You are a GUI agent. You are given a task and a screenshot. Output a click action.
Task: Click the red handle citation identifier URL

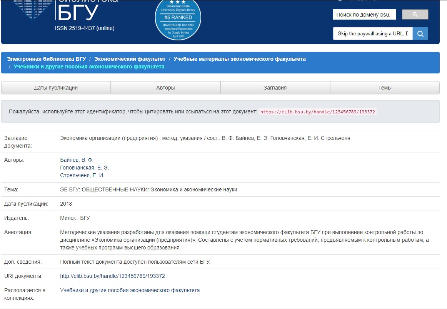[318, 111]
